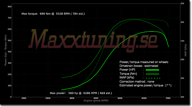Click the 800 label on left axis
Viewport: 192px width, 107px height.
(x=9, y=7)
